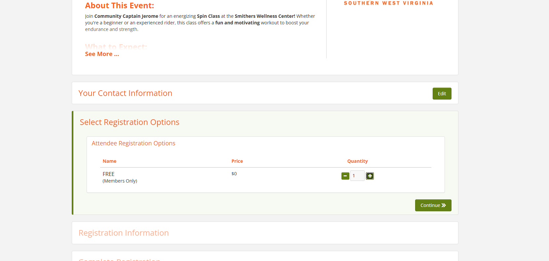Click the Name column header

click(x=109, y=161)
